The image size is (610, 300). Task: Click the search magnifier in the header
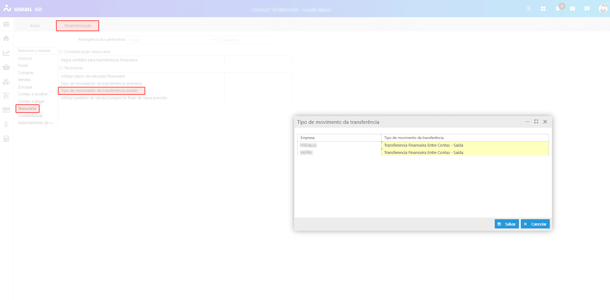click(x=529, y=9)
